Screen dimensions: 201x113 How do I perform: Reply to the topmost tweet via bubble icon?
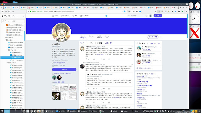[x=86, y=59]
